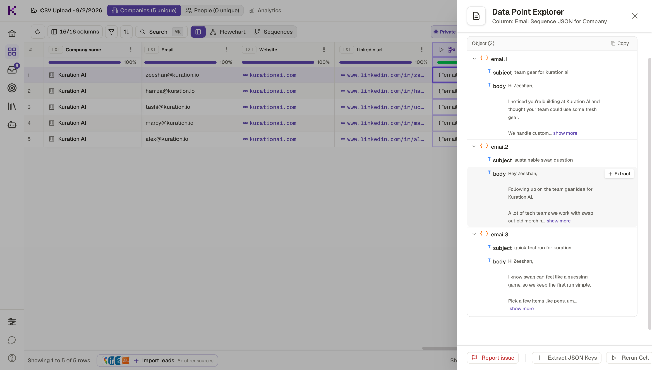This screenshot has width=652, height=370.
Task: Switch to Sequences view
Action: tap(274, 32)
